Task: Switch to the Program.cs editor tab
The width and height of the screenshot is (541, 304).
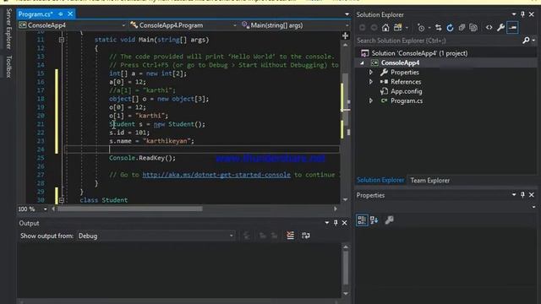Action: coord(36,14)
